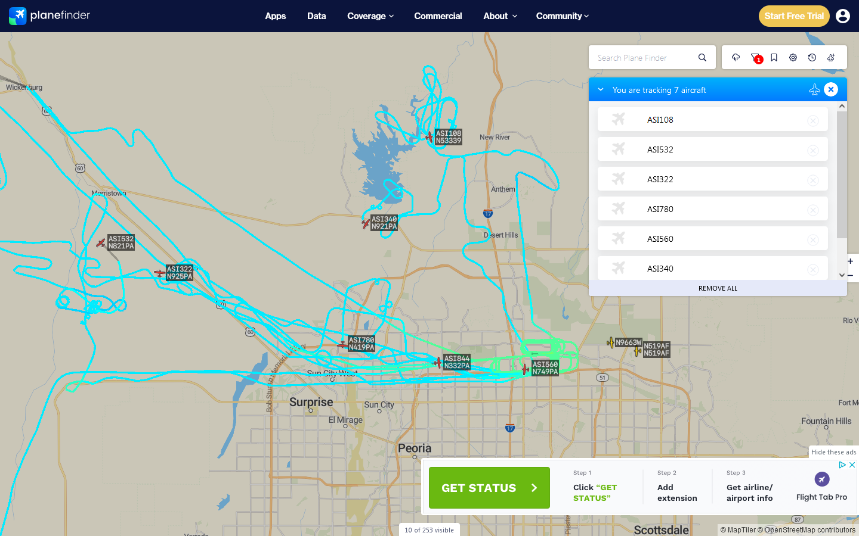Open the Commercial menu item
The width and height of the screenshot is (859, 536).
438,16
